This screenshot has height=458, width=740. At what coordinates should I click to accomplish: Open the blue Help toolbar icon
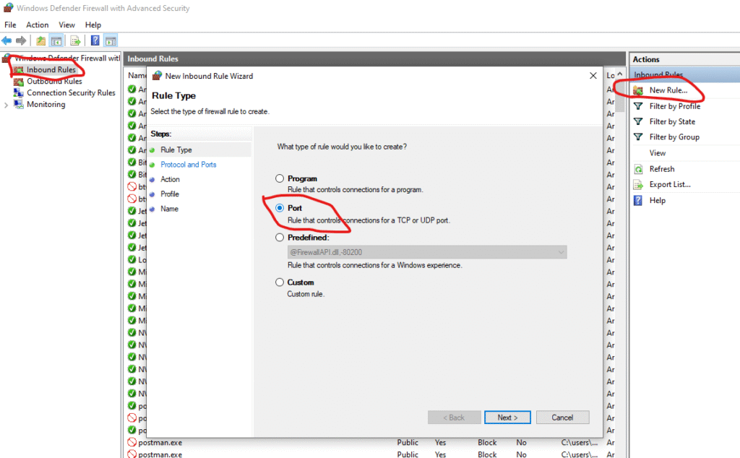[95, 40]
